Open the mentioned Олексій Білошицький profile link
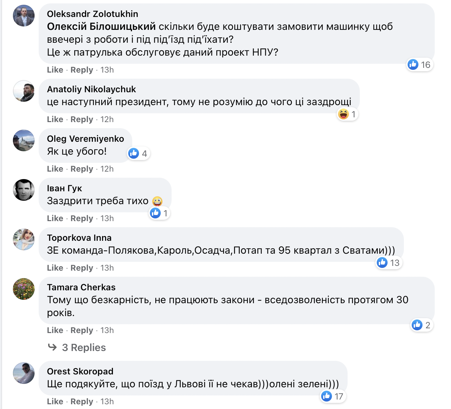 click(x=101, y=26)
